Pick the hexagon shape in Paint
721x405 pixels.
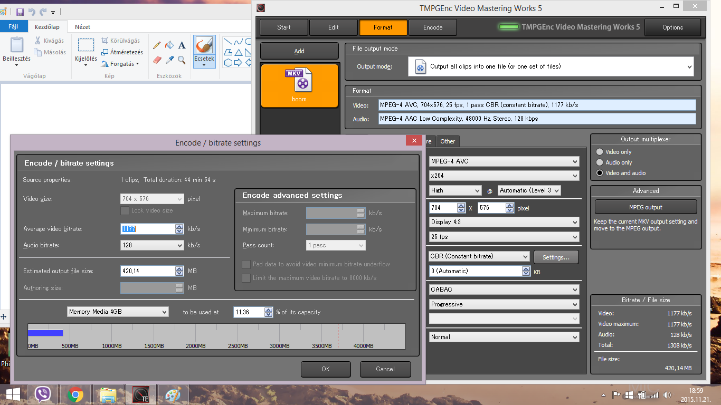[229, 63]
